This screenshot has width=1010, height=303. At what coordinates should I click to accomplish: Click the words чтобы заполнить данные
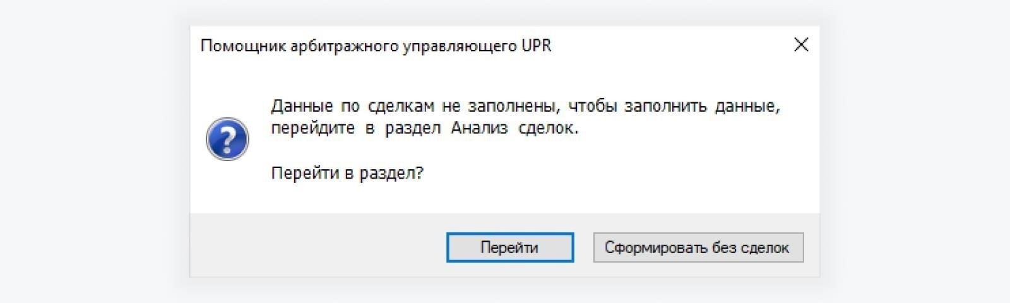[x=674, y=105]
